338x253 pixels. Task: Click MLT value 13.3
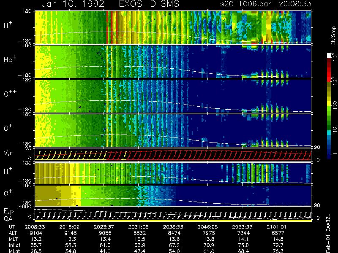71,239
